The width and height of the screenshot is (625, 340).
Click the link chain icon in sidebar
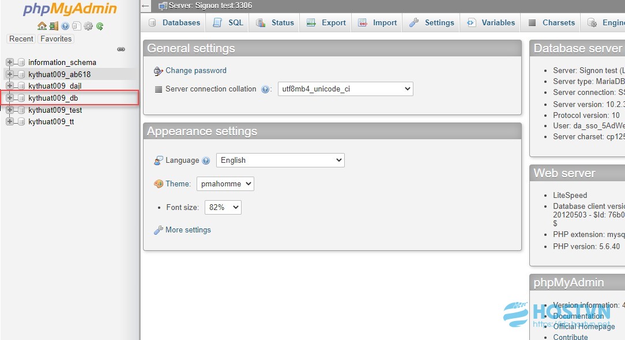(121, 49)
